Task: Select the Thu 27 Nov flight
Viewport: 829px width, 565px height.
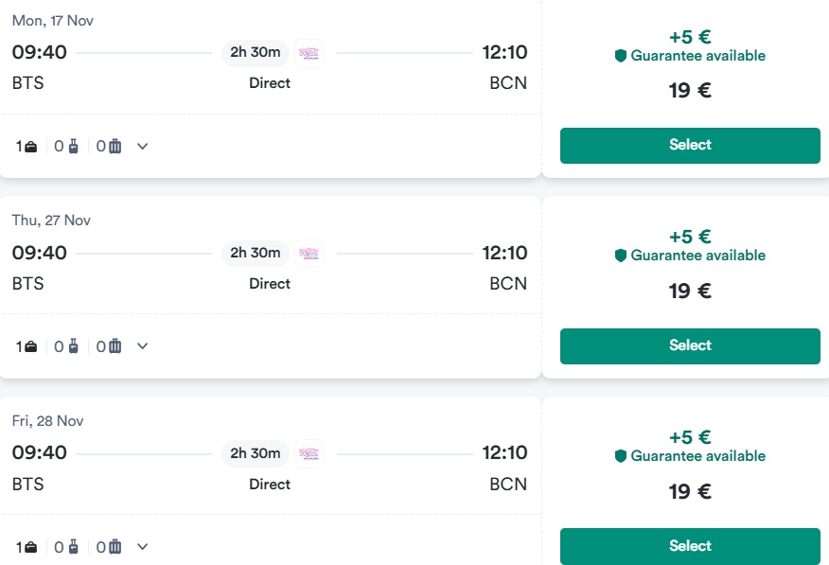Action: 690,346
